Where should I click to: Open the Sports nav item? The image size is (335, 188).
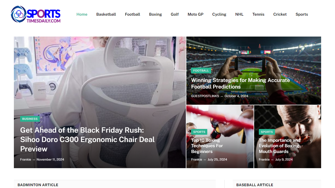pyautogui.click(x=302, y=14)
